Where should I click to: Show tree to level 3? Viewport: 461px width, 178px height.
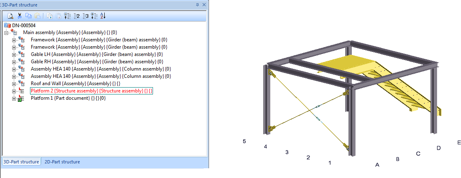[85, 16]
